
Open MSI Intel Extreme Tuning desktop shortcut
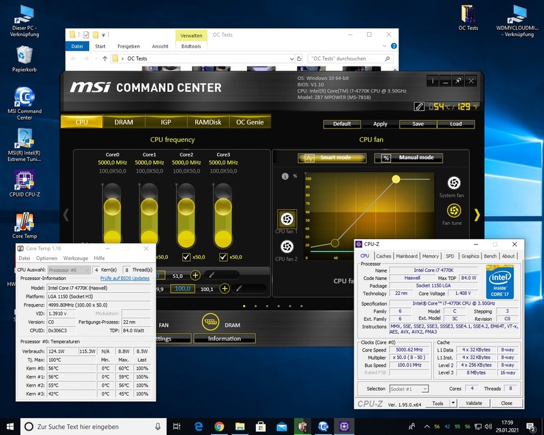coord(24,145)
